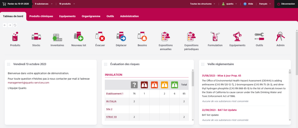Open the Stocks icon
This screenshot has height=128, width=298.
(x=36, y=37)
